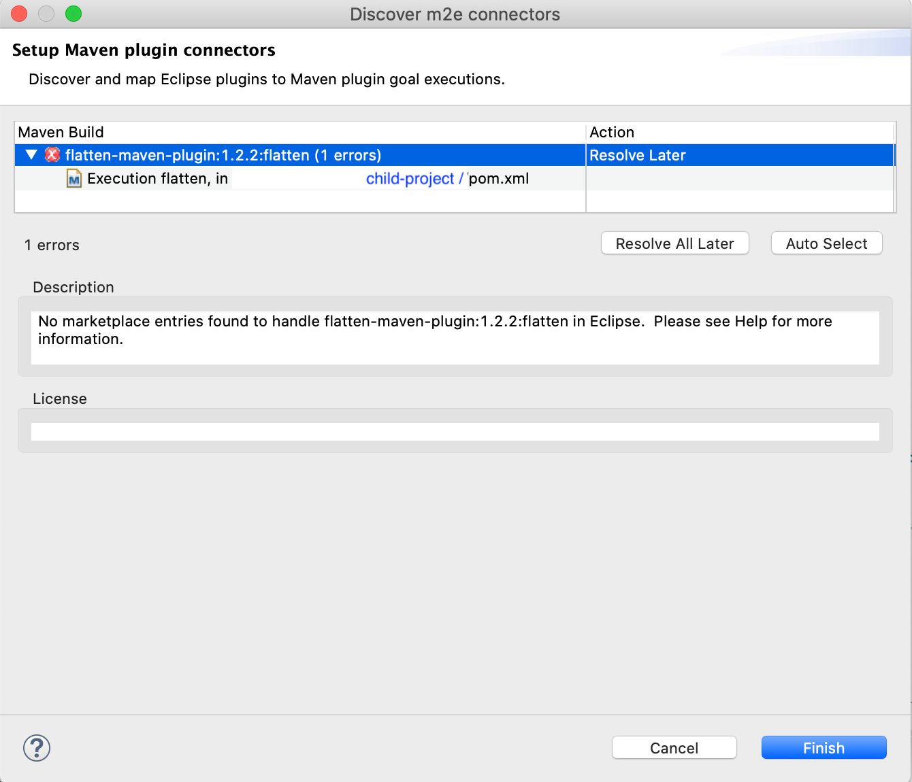Click the Finish button

point(824,747)
